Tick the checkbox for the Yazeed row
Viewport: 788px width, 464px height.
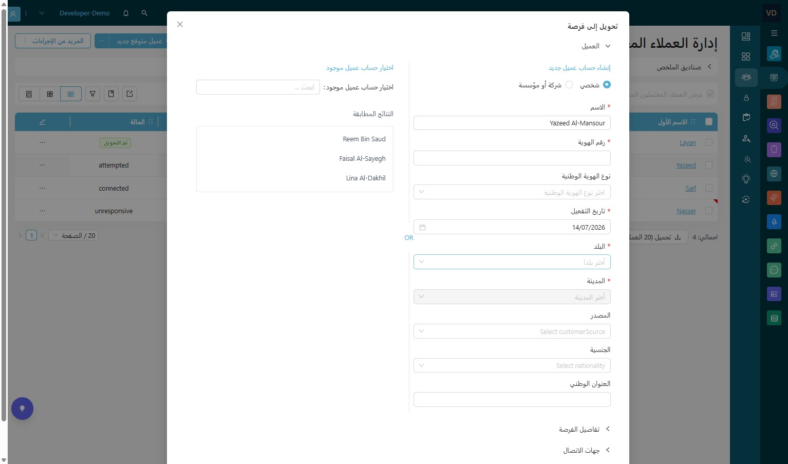pyautogui.click(x=709, y=165)
